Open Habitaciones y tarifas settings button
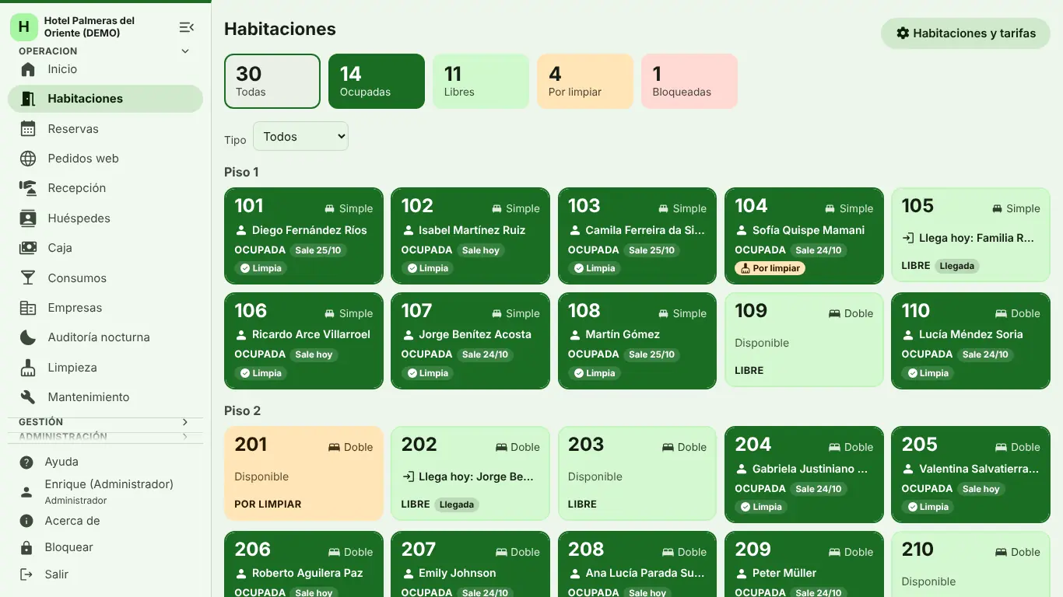Screen dimensions: 1063x597 (966, 33)
